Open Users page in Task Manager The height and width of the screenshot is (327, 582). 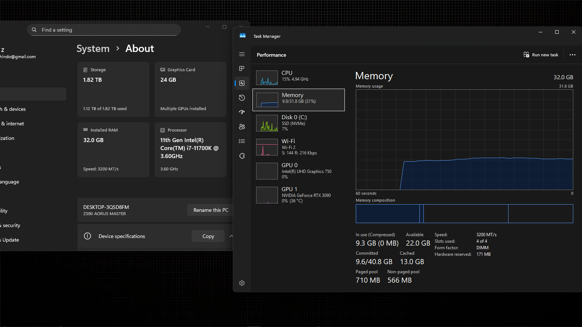242,127
